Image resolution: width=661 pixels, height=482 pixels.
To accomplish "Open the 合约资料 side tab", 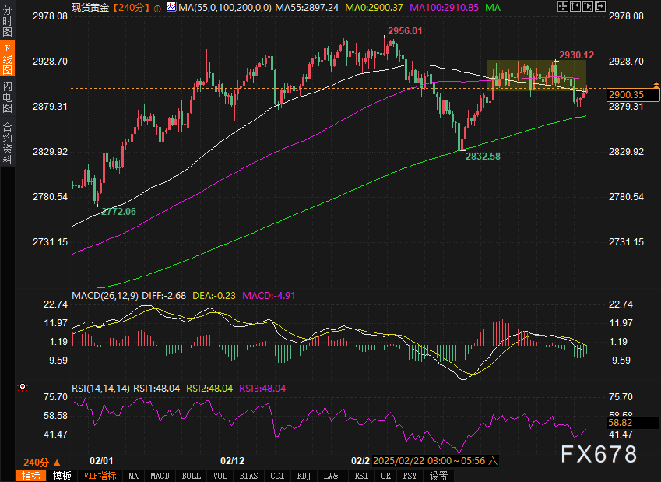I will point(7,142).
